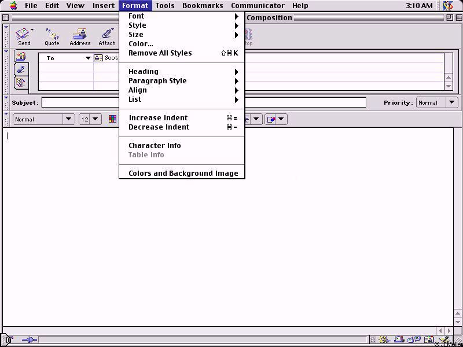Click the 3:10 AM menu bar clock
This screenshot has width=463, height=347.
pos(419,5)
